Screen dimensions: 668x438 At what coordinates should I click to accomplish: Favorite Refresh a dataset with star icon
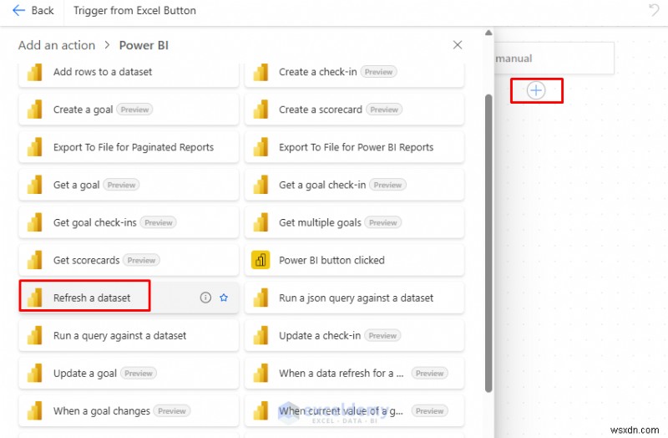click(224, 298)
